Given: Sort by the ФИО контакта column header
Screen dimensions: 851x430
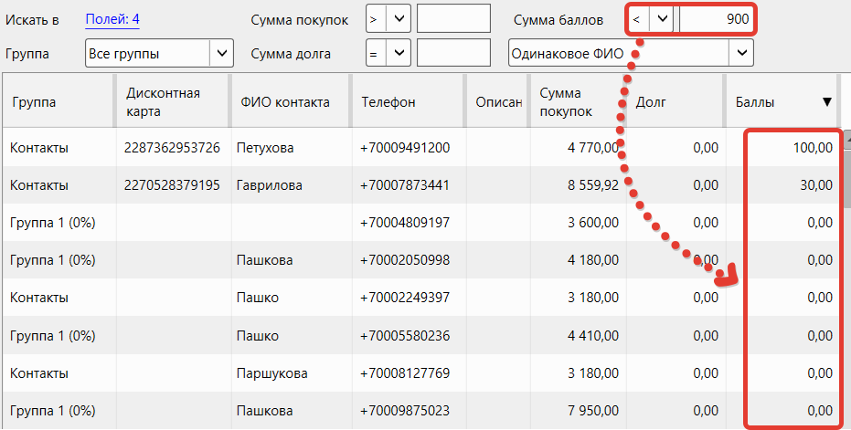Looking at the screenshot, I should (x=292, y=102).
